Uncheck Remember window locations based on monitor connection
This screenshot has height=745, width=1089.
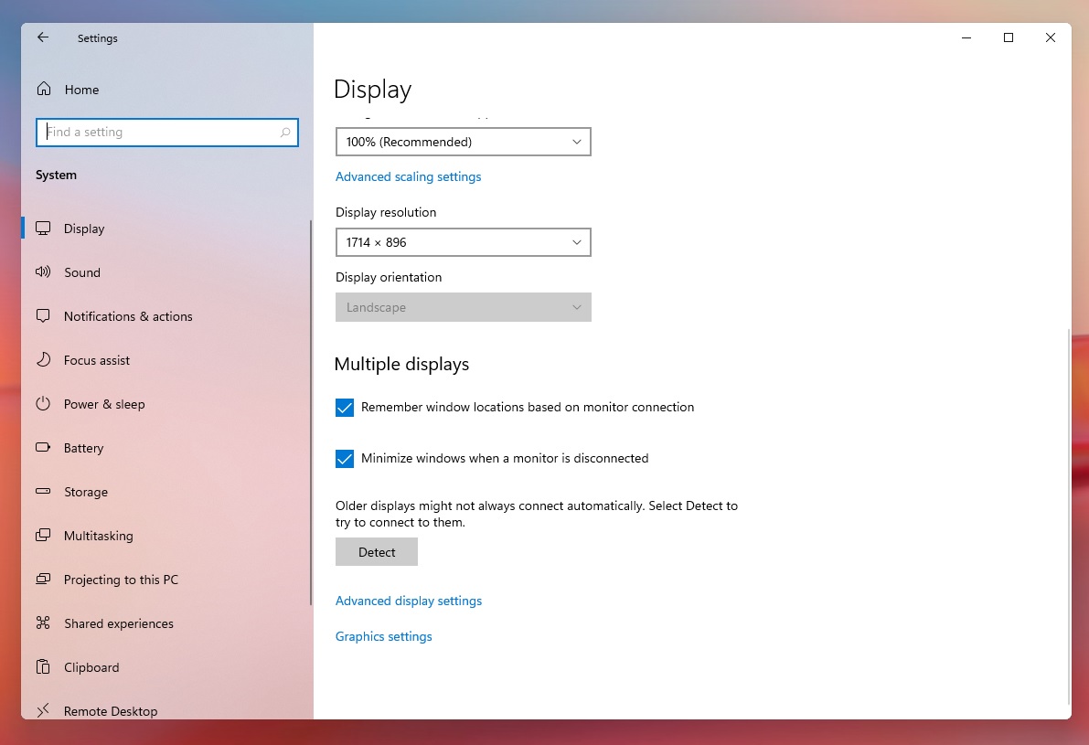(345, 408)
